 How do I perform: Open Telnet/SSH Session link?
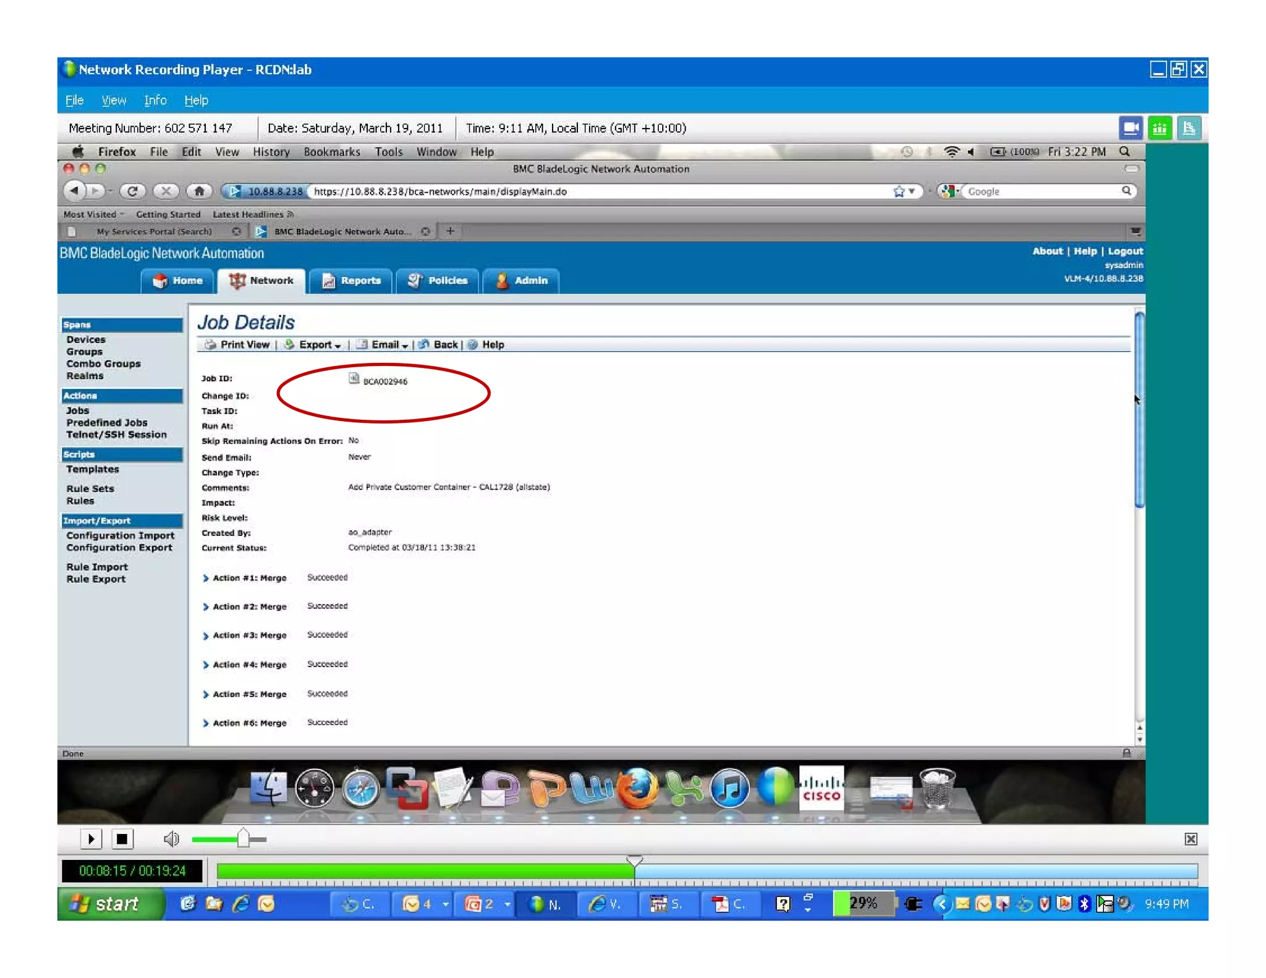coord(117,435)
